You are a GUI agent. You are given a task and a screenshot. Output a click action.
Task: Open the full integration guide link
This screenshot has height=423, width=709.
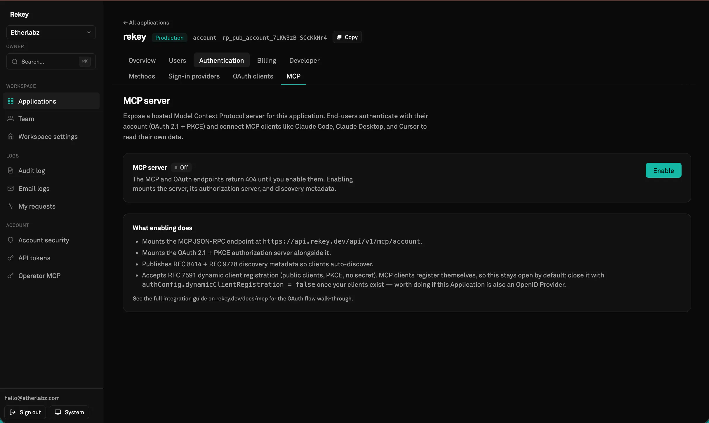click(211, 298)
